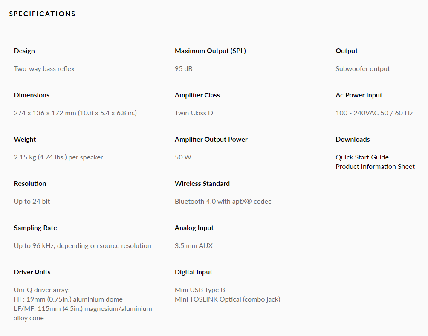Select the Dimensions heading
Image resolution: width=428 pixels, height=336 pixels.
(x=32, y=95)
